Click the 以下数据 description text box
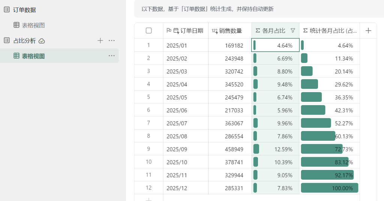 pos(259,9)
